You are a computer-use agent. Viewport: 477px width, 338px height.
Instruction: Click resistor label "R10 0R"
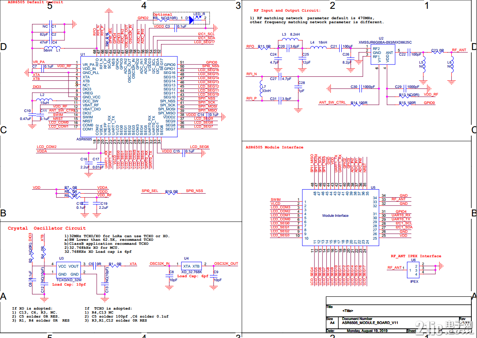pyautogui.click(x=171, y=192)
